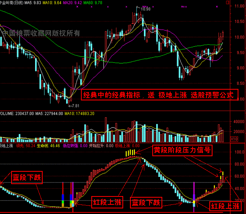Click the 中国粮票收藏网版权所有 watermark text

pyautogui.click(x=40, y=33)
